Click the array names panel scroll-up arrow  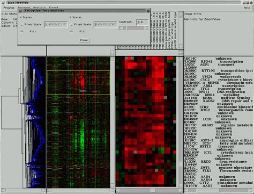pos(181,13)
